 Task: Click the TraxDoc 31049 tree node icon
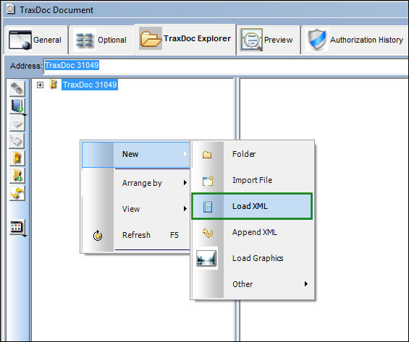tap(54, 85)
